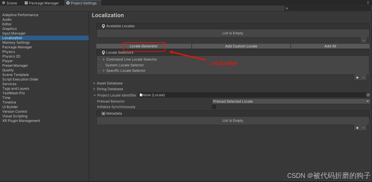This screenshot has width=372, height=182.
Task: Click the Add Custom Locale button
Action: (x=241, y=46)
